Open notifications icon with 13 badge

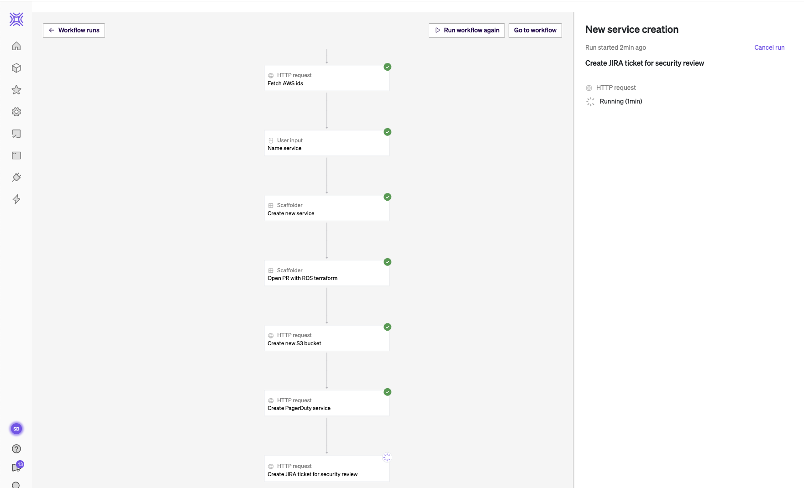click(x=17, y=467)
